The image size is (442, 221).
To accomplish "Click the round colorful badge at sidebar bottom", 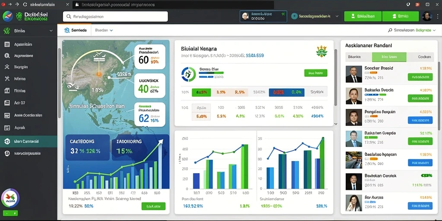I will [10, 198].
